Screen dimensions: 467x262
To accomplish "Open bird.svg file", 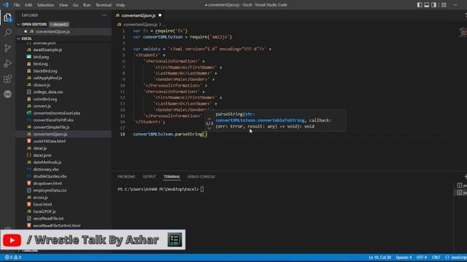I will point(41,64).
